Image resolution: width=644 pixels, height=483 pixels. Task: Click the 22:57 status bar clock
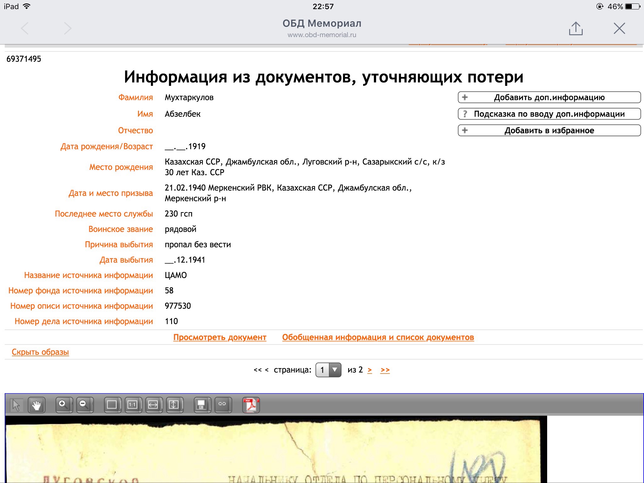tap(323, 7)
